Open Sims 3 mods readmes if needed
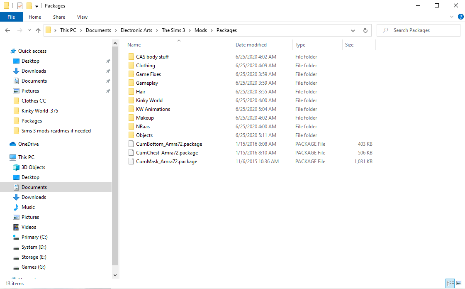The height and width of the screenshot is (289, 465). click(56, 130)
